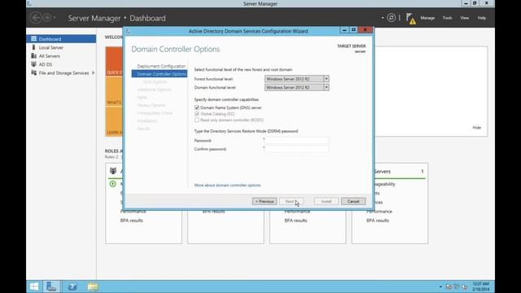
Task: Click the taskbar clock
Action: click(480, 286)
